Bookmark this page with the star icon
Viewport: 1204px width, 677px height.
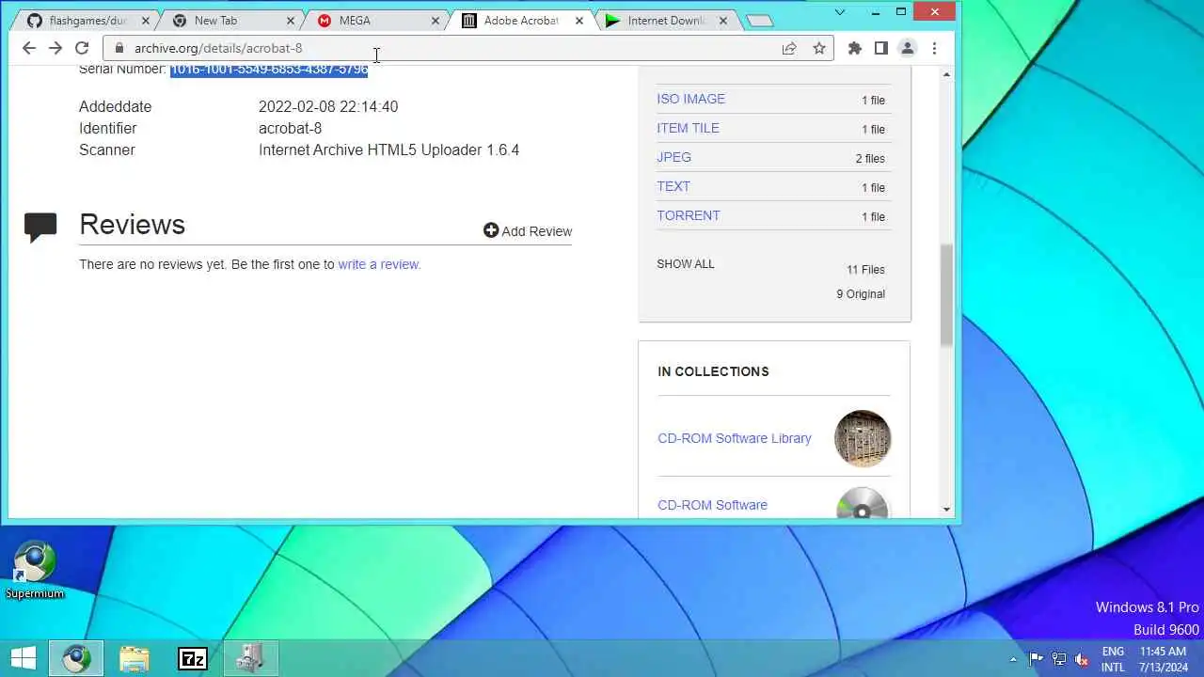point(819,48)
